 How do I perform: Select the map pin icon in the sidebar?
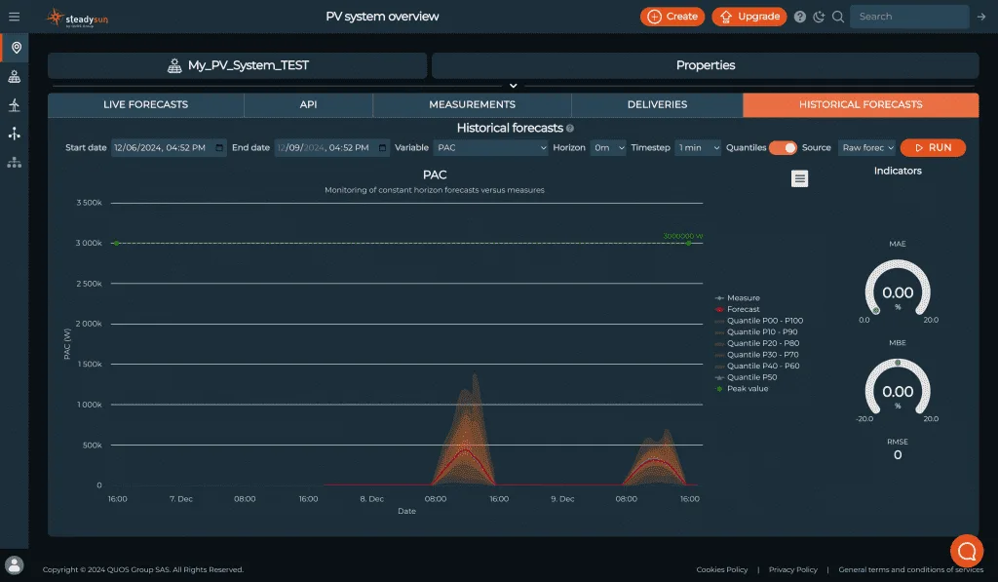(14, 45)
